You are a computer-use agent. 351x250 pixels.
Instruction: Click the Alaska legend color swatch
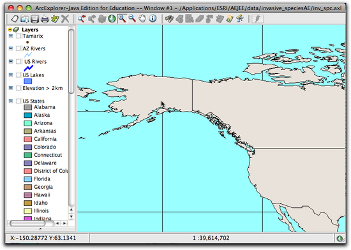tap(27, 115)
